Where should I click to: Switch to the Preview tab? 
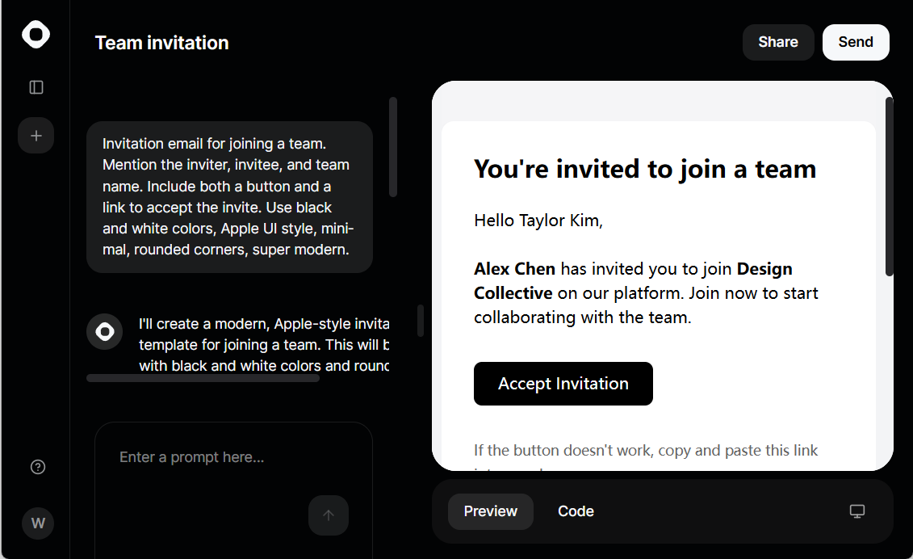point(490,511)
